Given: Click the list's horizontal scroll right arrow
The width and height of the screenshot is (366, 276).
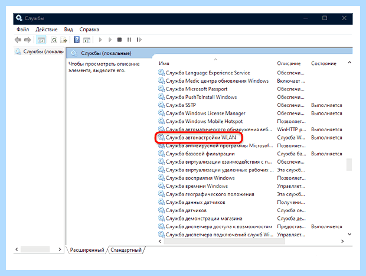Looking at the screenshot, I should 342,241.
